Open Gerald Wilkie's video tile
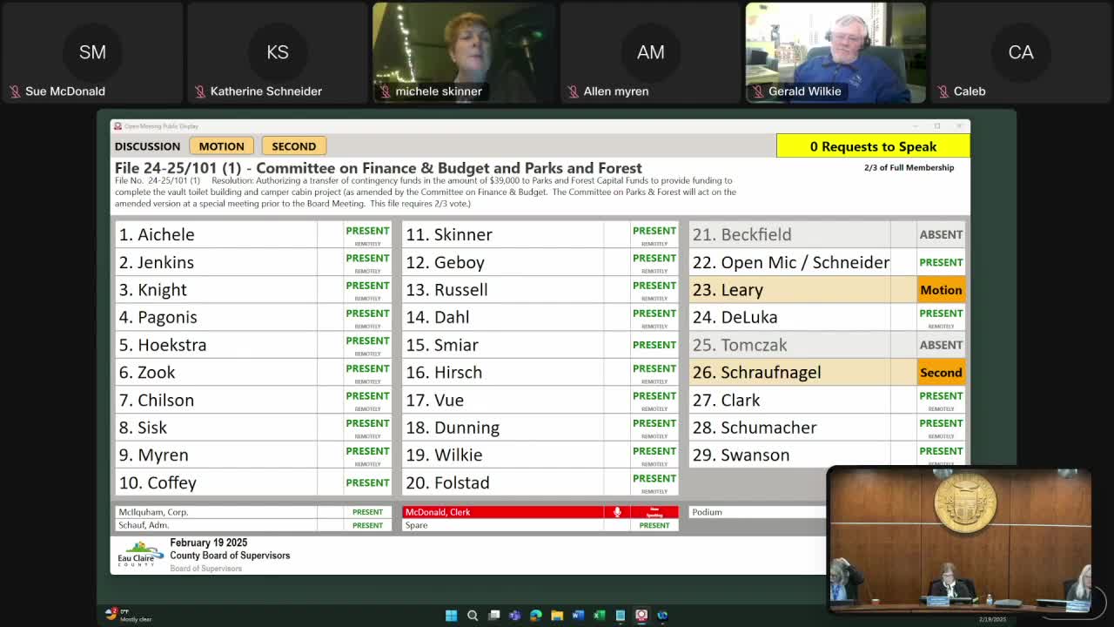 pos(835,53)
